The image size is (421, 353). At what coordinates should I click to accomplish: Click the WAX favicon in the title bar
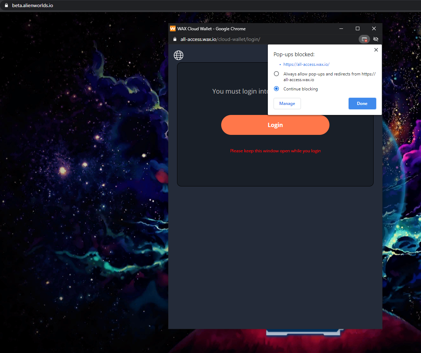[173, 29]
